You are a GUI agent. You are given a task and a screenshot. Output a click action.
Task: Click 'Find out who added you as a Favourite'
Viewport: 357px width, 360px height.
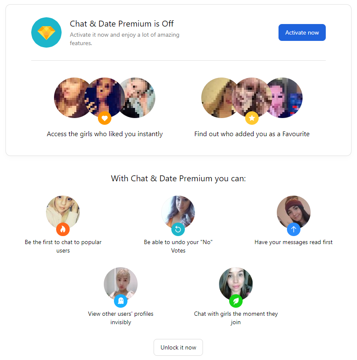click(252, 134)
